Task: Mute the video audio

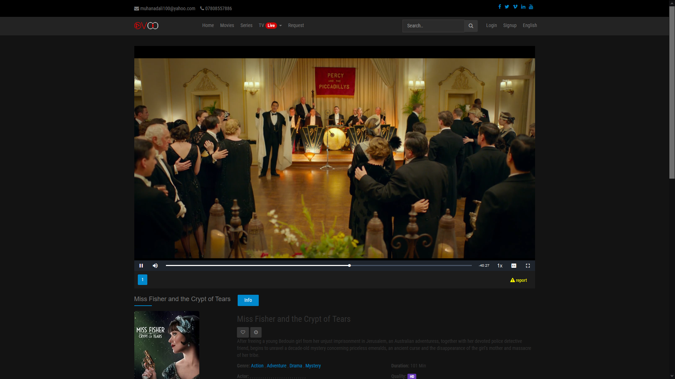Action: click(x=155, y=266)
